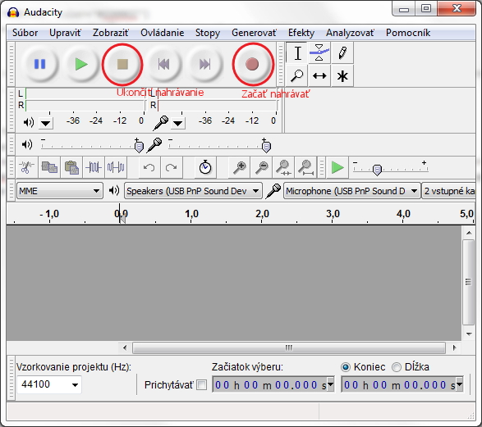Open the output meter dropdown arrow
The height and width of the screenshot is (427, 482).
[x=46, y=124]
